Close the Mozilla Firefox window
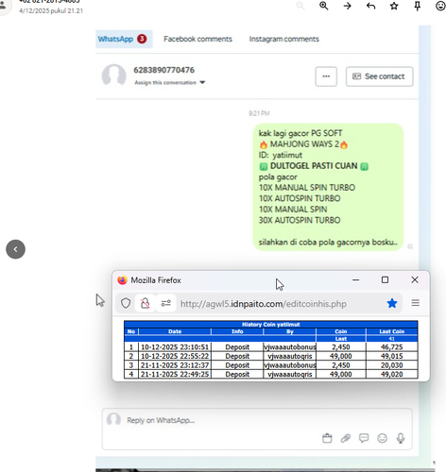This screenshot has height=472, width=446. point(415,279)
